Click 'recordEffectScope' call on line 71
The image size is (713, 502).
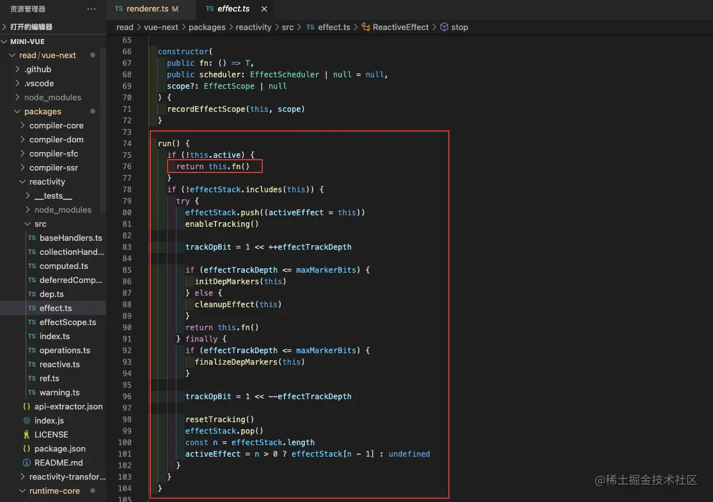[x=207, y=109]
